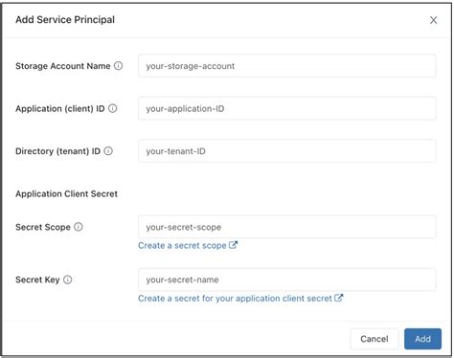Focus the your-secret-name field
This screenshot has height=358, width=454.
tap(287, 280)
